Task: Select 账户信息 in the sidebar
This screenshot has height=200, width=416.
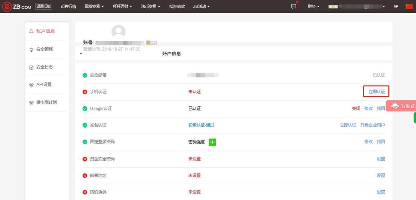Action: point(45,31)
